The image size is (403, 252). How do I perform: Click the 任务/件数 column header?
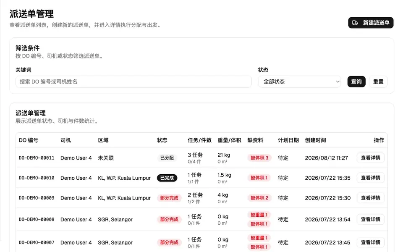[x=199, y=140]
